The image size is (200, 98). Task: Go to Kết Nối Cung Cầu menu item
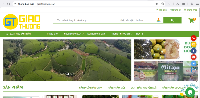pyautogui.click(x=96, y=34)
